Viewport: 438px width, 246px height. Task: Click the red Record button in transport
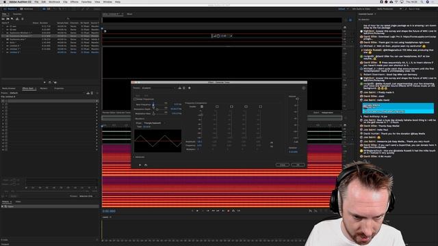(228, 211)
